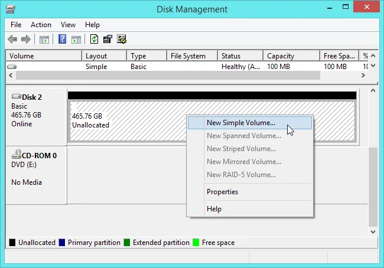Click the New Striped Volume... entry
384x268 pixels.
coord(250,149)
